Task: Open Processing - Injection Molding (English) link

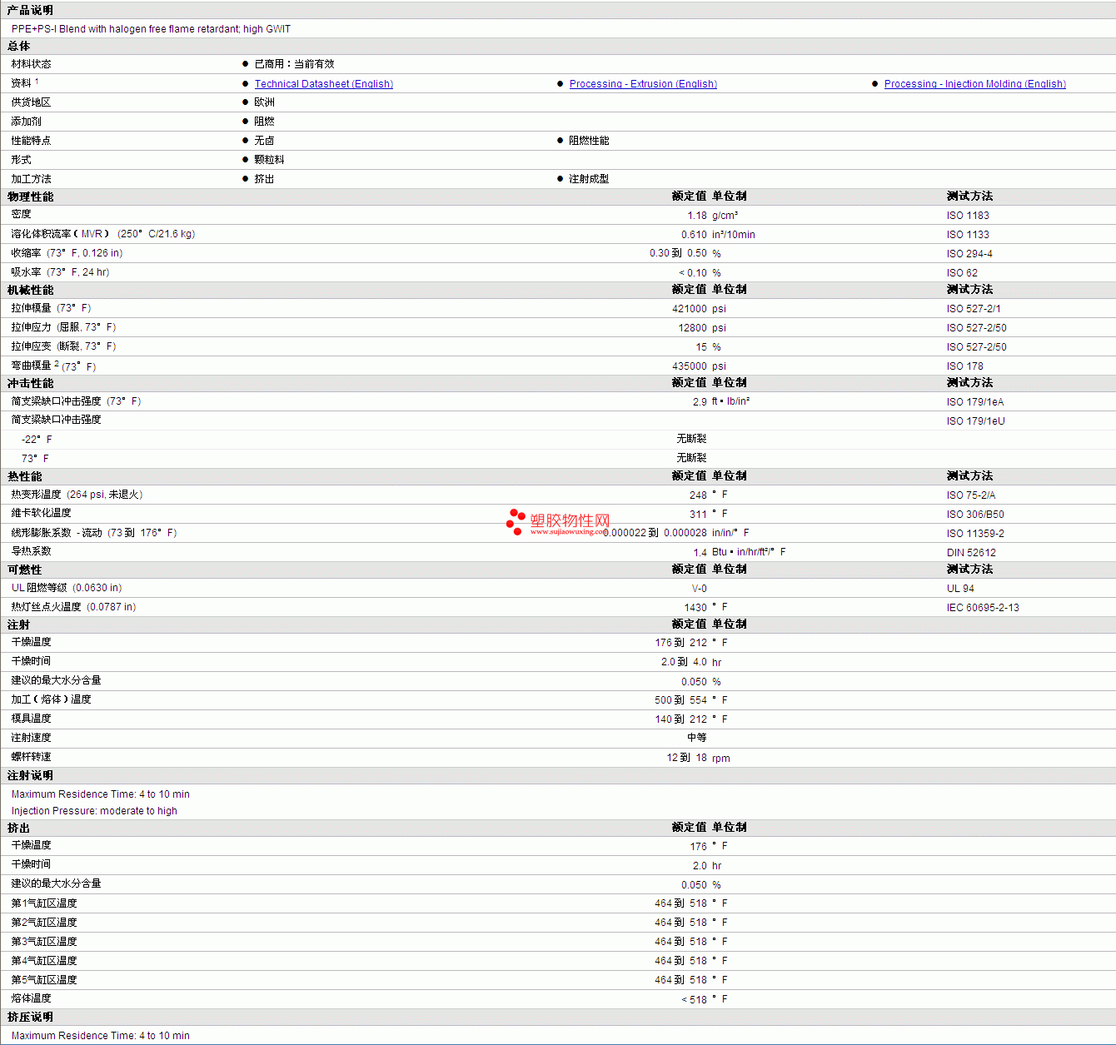Action: coord(974,84)
